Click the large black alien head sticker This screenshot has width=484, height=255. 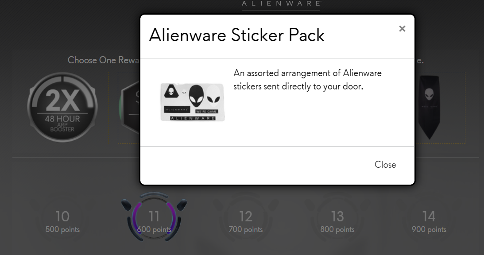pyautogui.click(x=196, y=96)
